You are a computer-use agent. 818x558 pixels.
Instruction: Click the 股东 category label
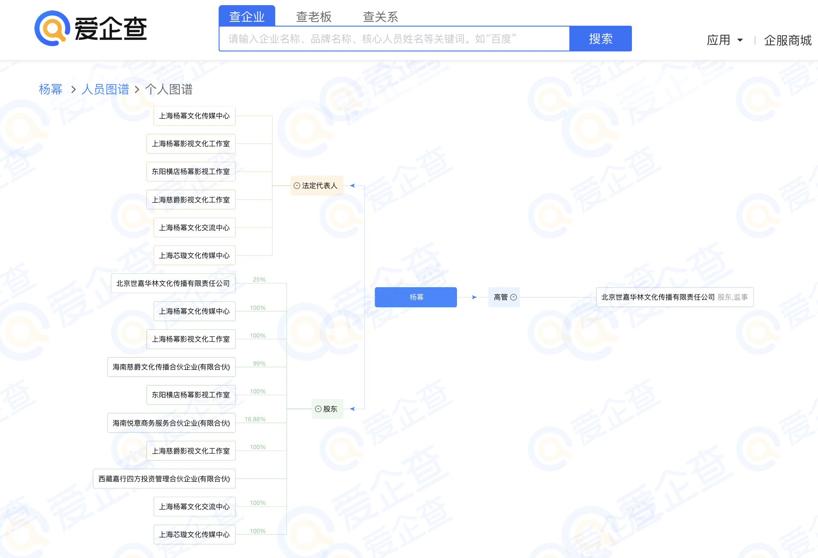click(330, 409)
